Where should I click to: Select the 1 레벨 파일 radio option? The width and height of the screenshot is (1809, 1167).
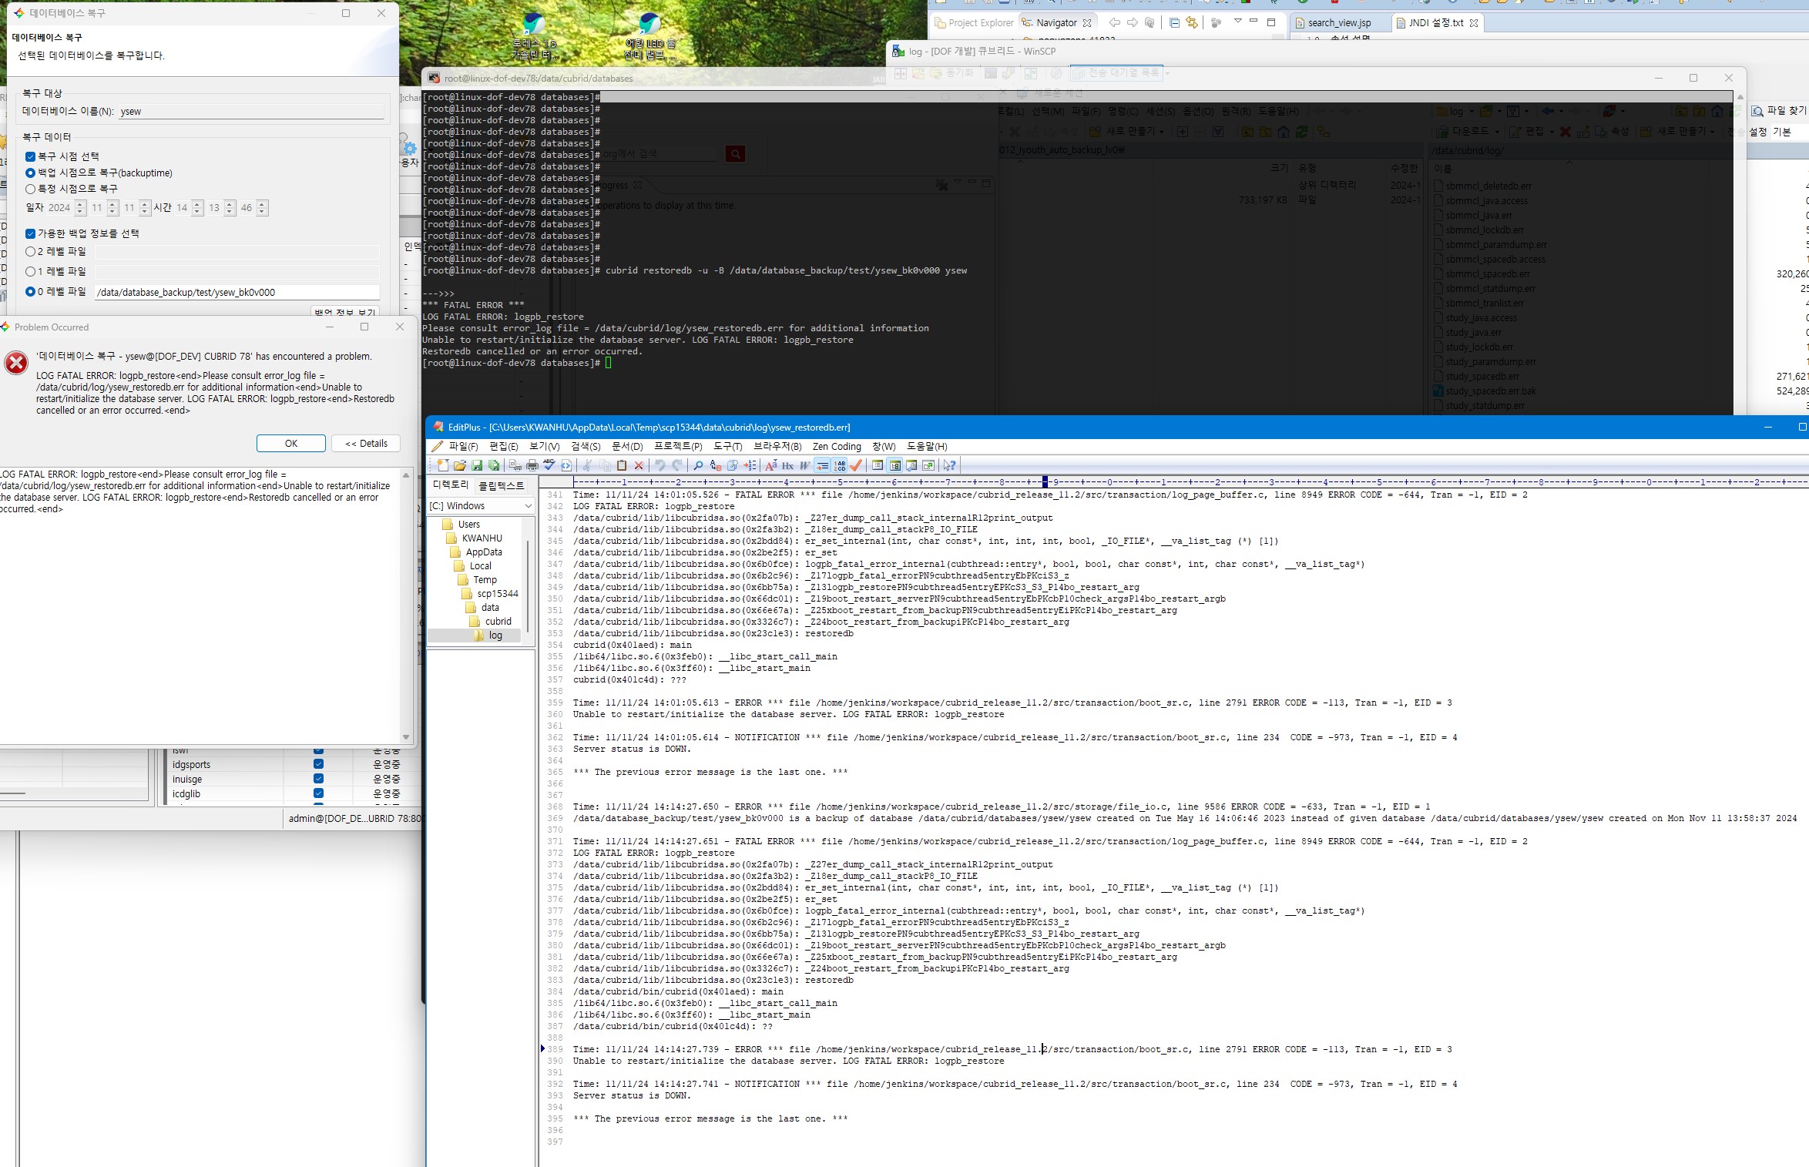coord(31,271)
